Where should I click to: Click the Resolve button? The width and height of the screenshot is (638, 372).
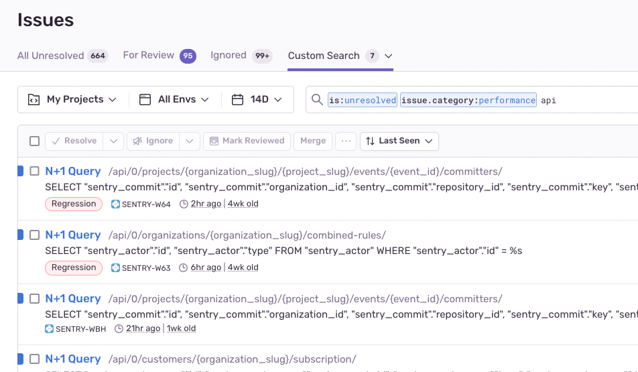pos(74,141)
